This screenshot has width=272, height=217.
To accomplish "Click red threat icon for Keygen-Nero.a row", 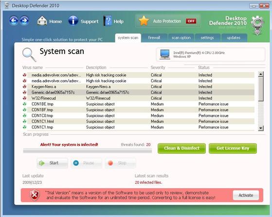I will click(25, 87).
